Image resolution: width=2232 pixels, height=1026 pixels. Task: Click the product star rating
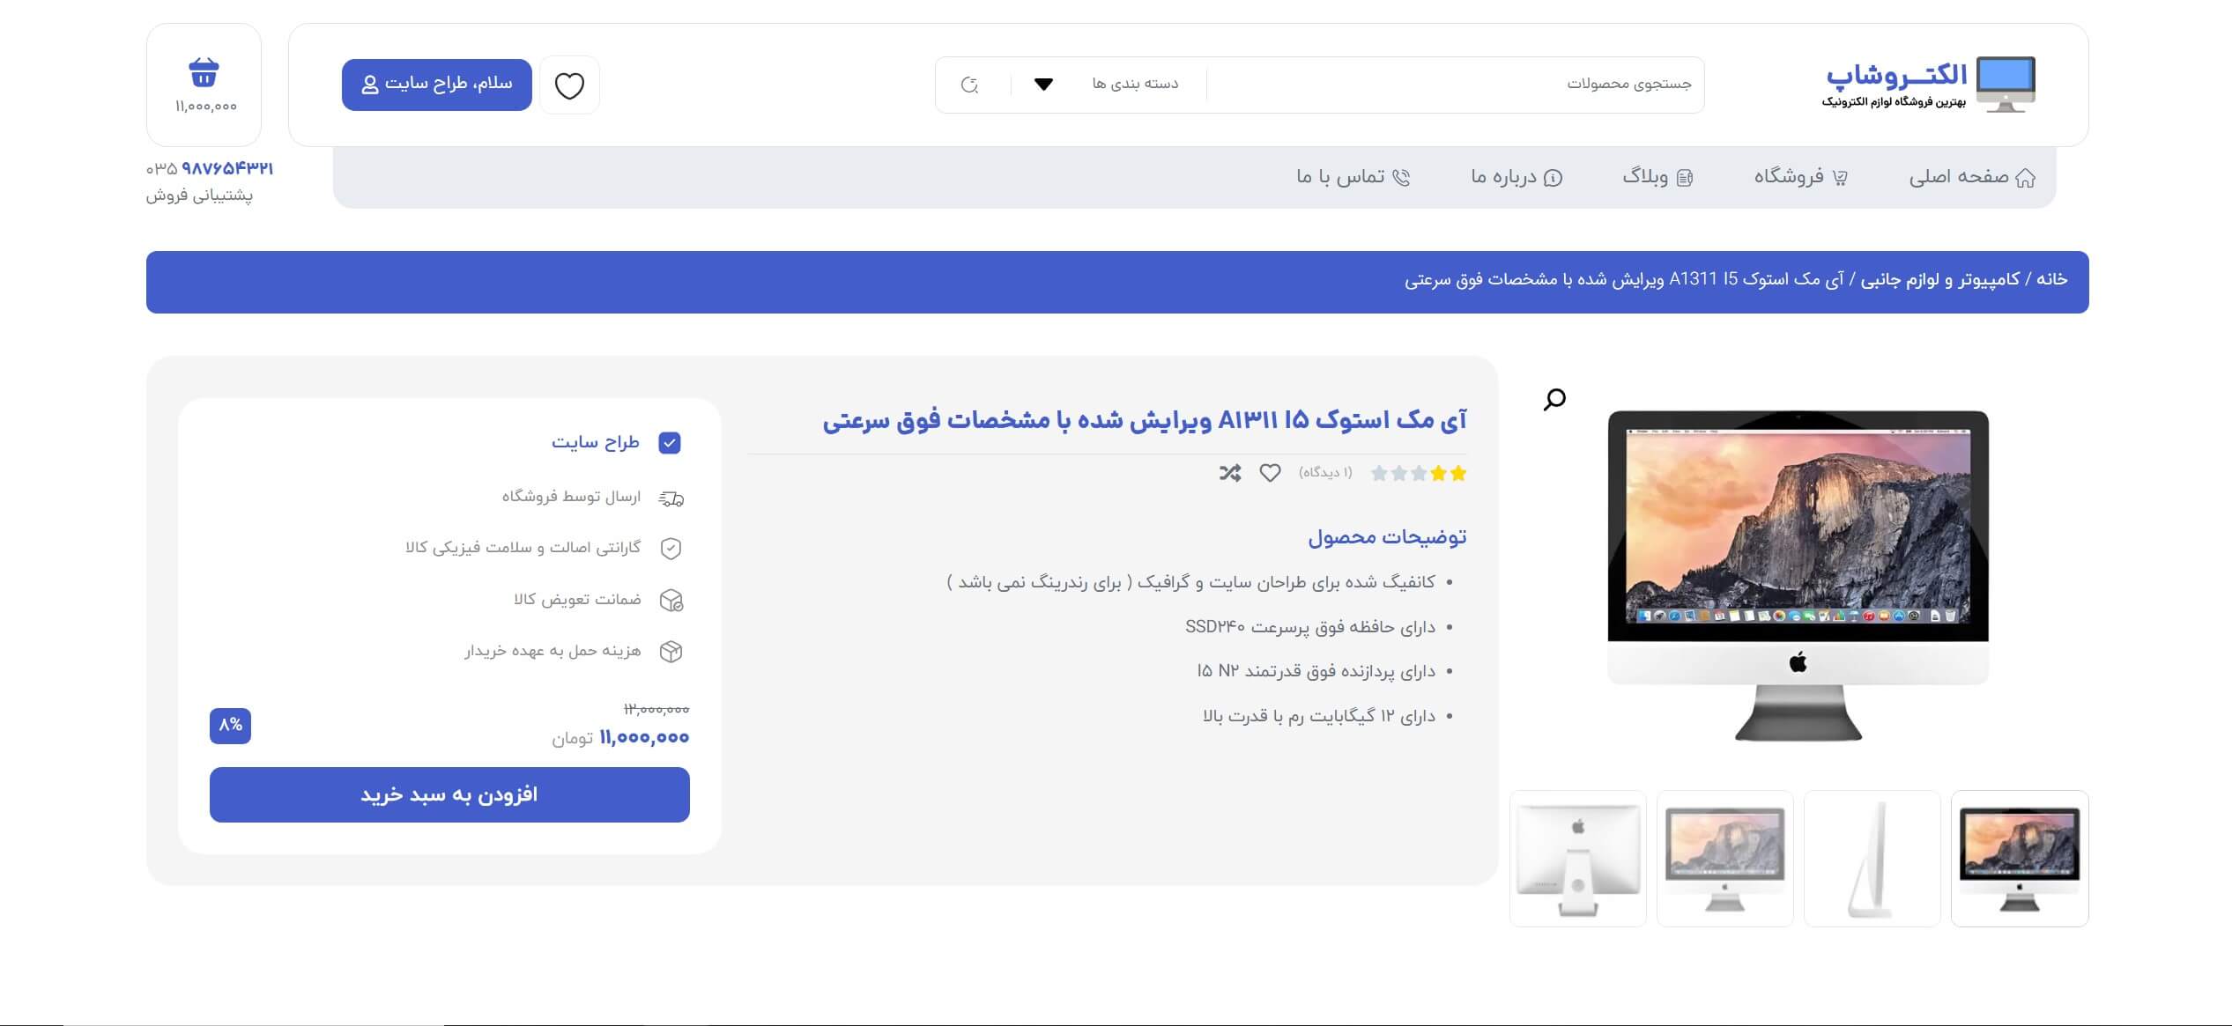pyautogui.click(x=1419, y=473)
